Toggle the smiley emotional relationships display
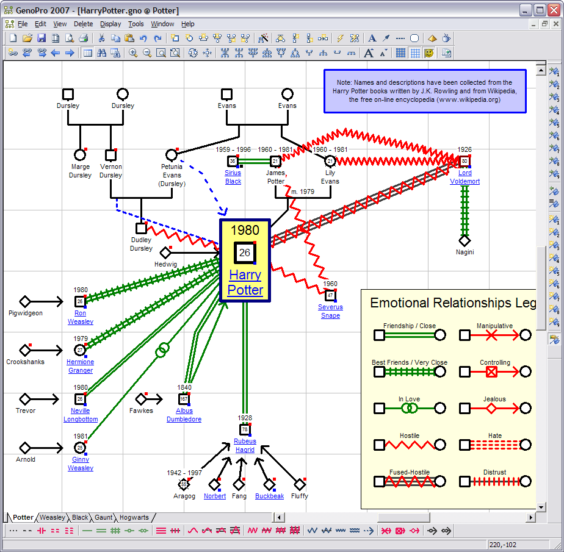Viewport: 564px width, 552px height. coord(428,53)
